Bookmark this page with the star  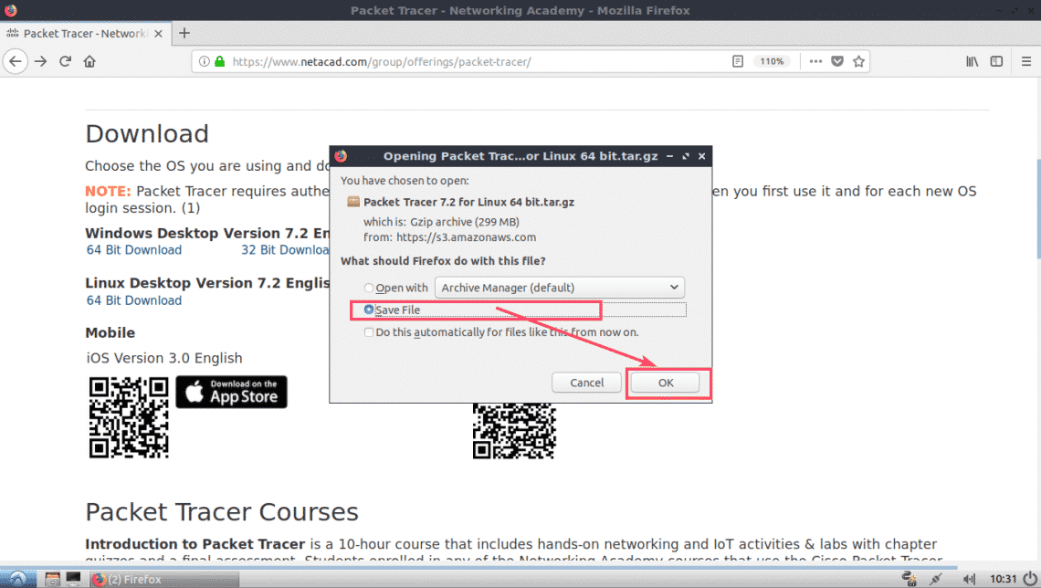pyautogui.click(x=858, y=62)
